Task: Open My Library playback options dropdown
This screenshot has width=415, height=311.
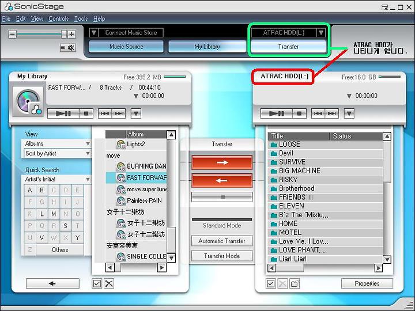Action: click(136, 113)
